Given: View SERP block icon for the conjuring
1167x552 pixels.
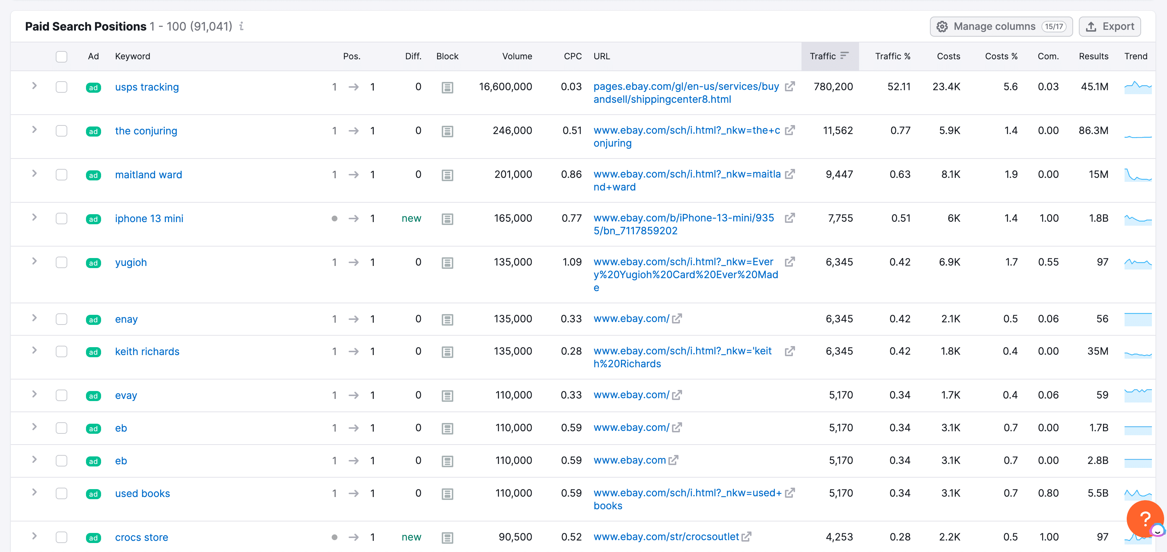Looking at the screenshot, I should 447,131.
